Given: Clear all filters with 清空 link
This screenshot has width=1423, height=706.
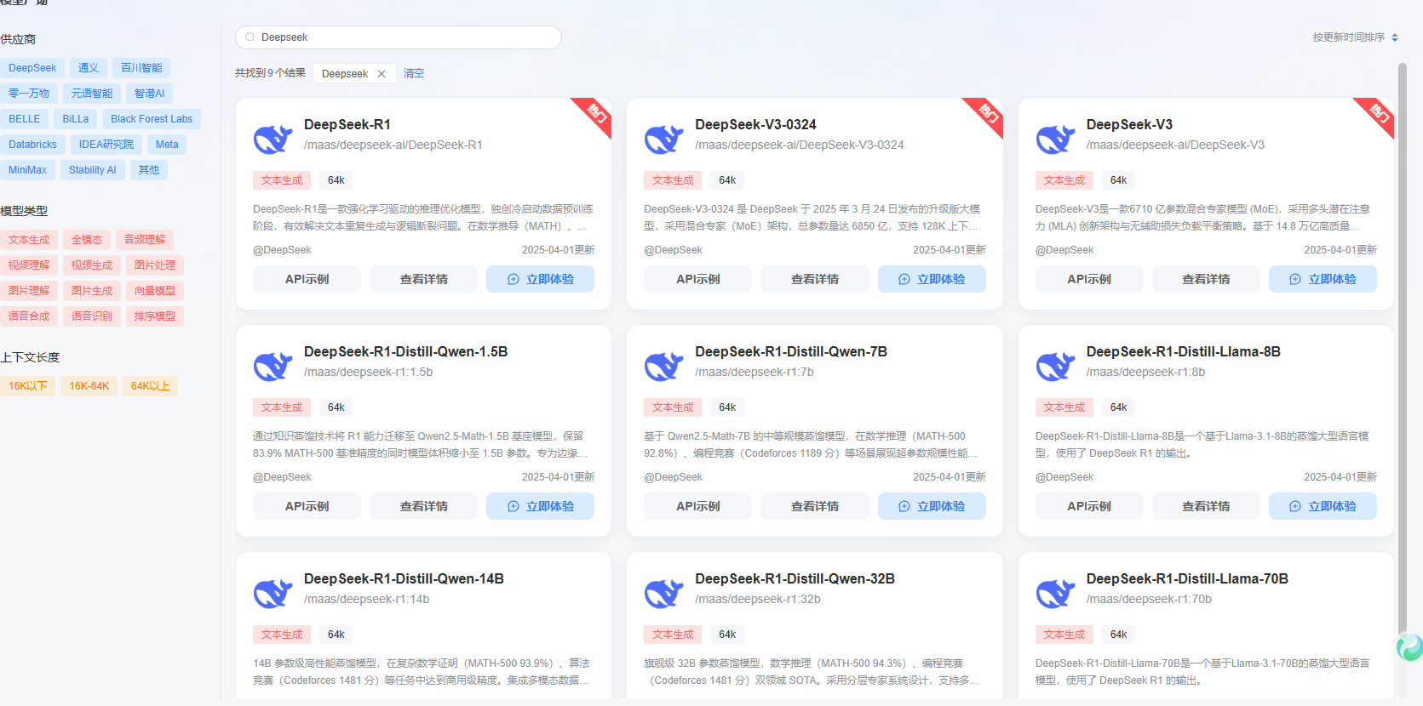Looking at the screenshot, I should tap(414, 73).
